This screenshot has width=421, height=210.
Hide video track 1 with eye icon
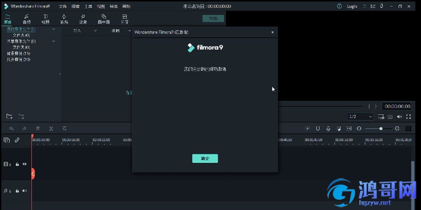click(24, 164)
